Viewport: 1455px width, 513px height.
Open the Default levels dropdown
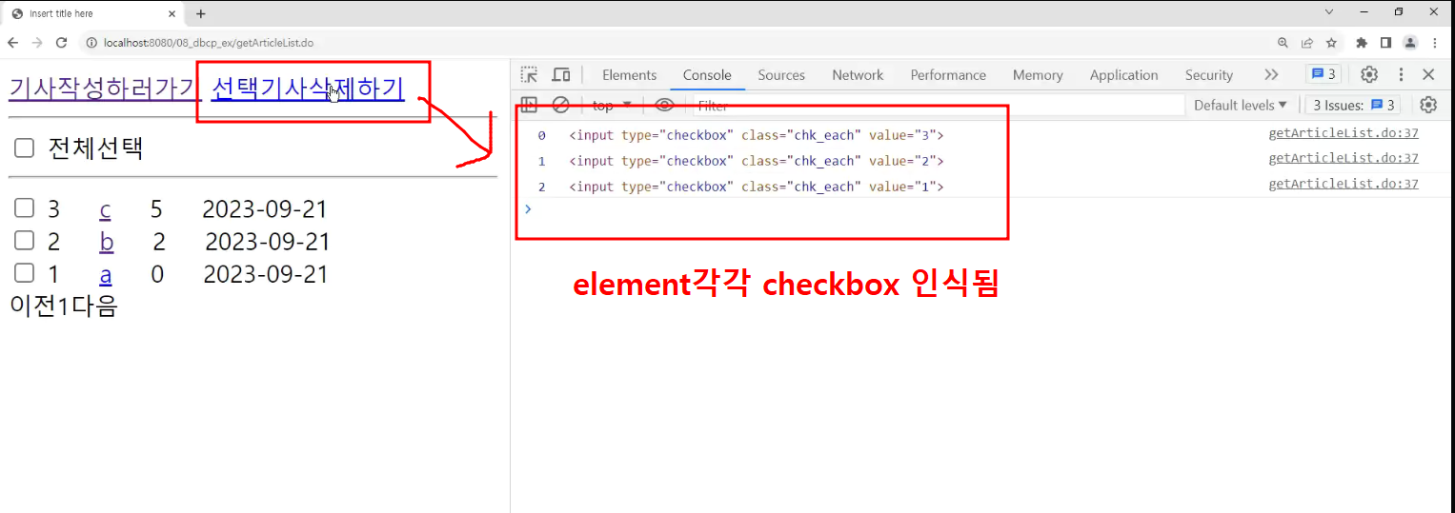click(x=1240, y=105)
